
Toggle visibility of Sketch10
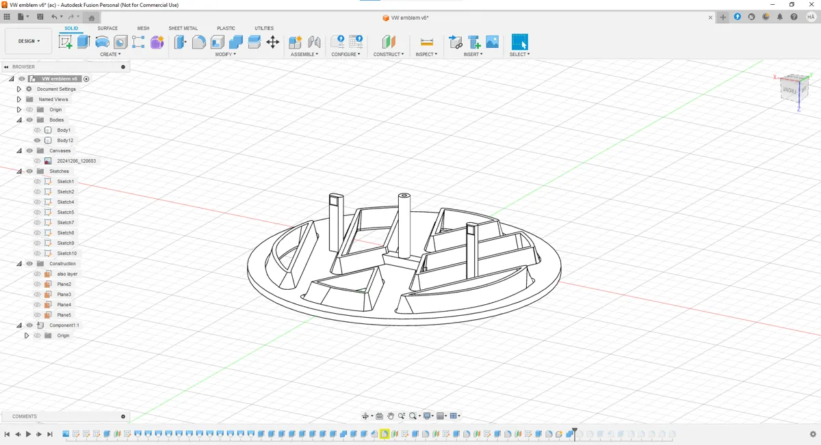pos(38,253)
